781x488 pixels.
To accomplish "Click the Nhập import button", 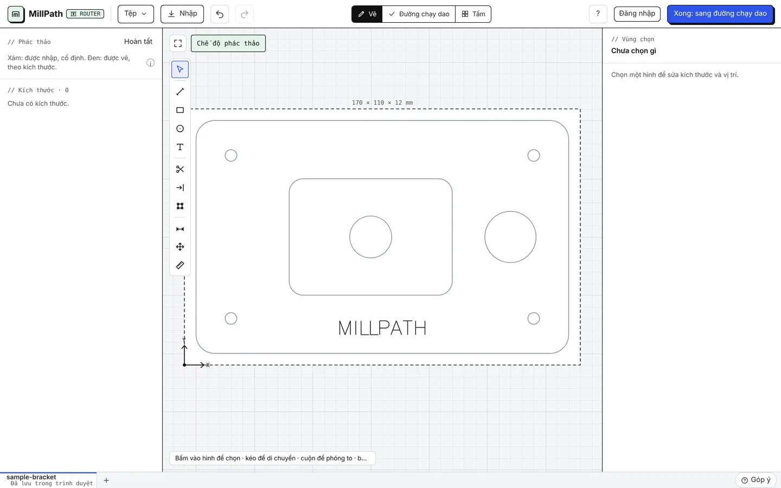I will (182, 14).
